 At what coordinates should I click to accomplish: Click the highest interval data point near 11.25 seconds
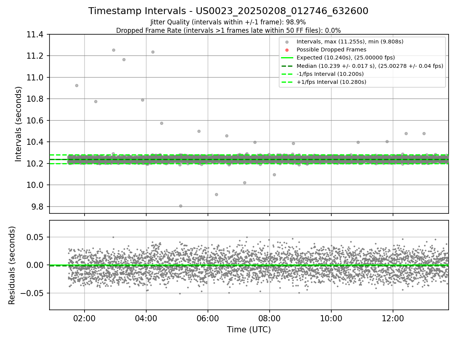113,50
